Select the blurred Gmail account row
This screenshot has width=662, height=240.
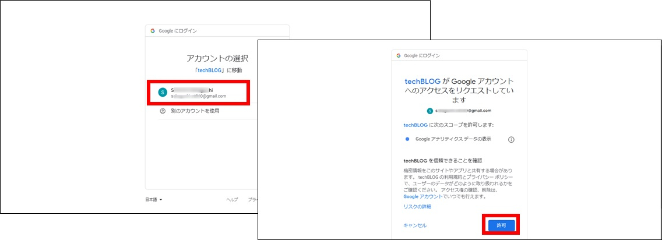[x=199, y=93]
